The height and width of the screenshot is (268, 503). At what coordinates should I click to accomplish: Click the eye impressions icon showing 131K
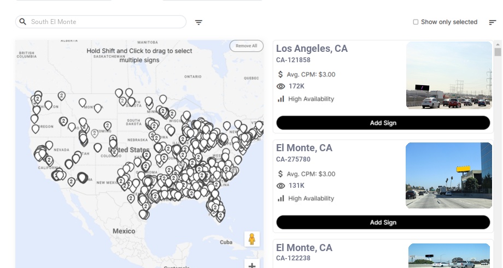(x=281, y=186)
